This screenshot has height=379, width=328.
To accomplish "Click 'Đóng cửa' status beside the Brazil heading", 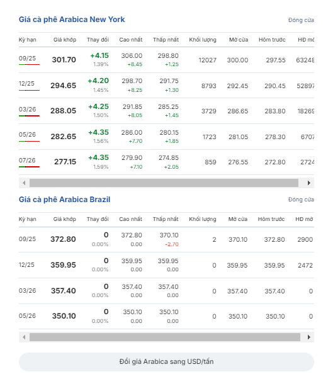I will coord(301,200).
